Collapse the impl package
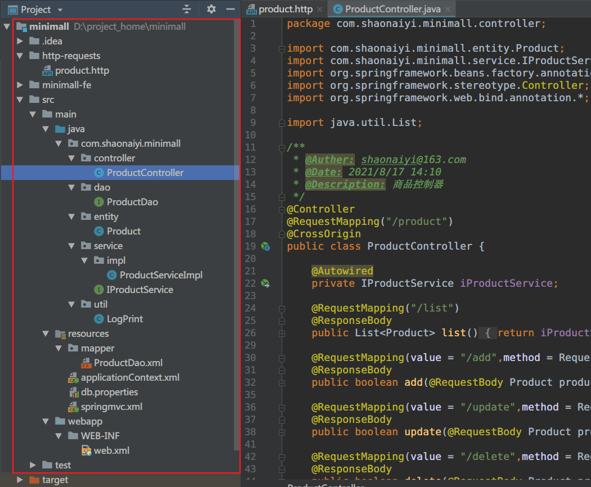 point(84,260)
